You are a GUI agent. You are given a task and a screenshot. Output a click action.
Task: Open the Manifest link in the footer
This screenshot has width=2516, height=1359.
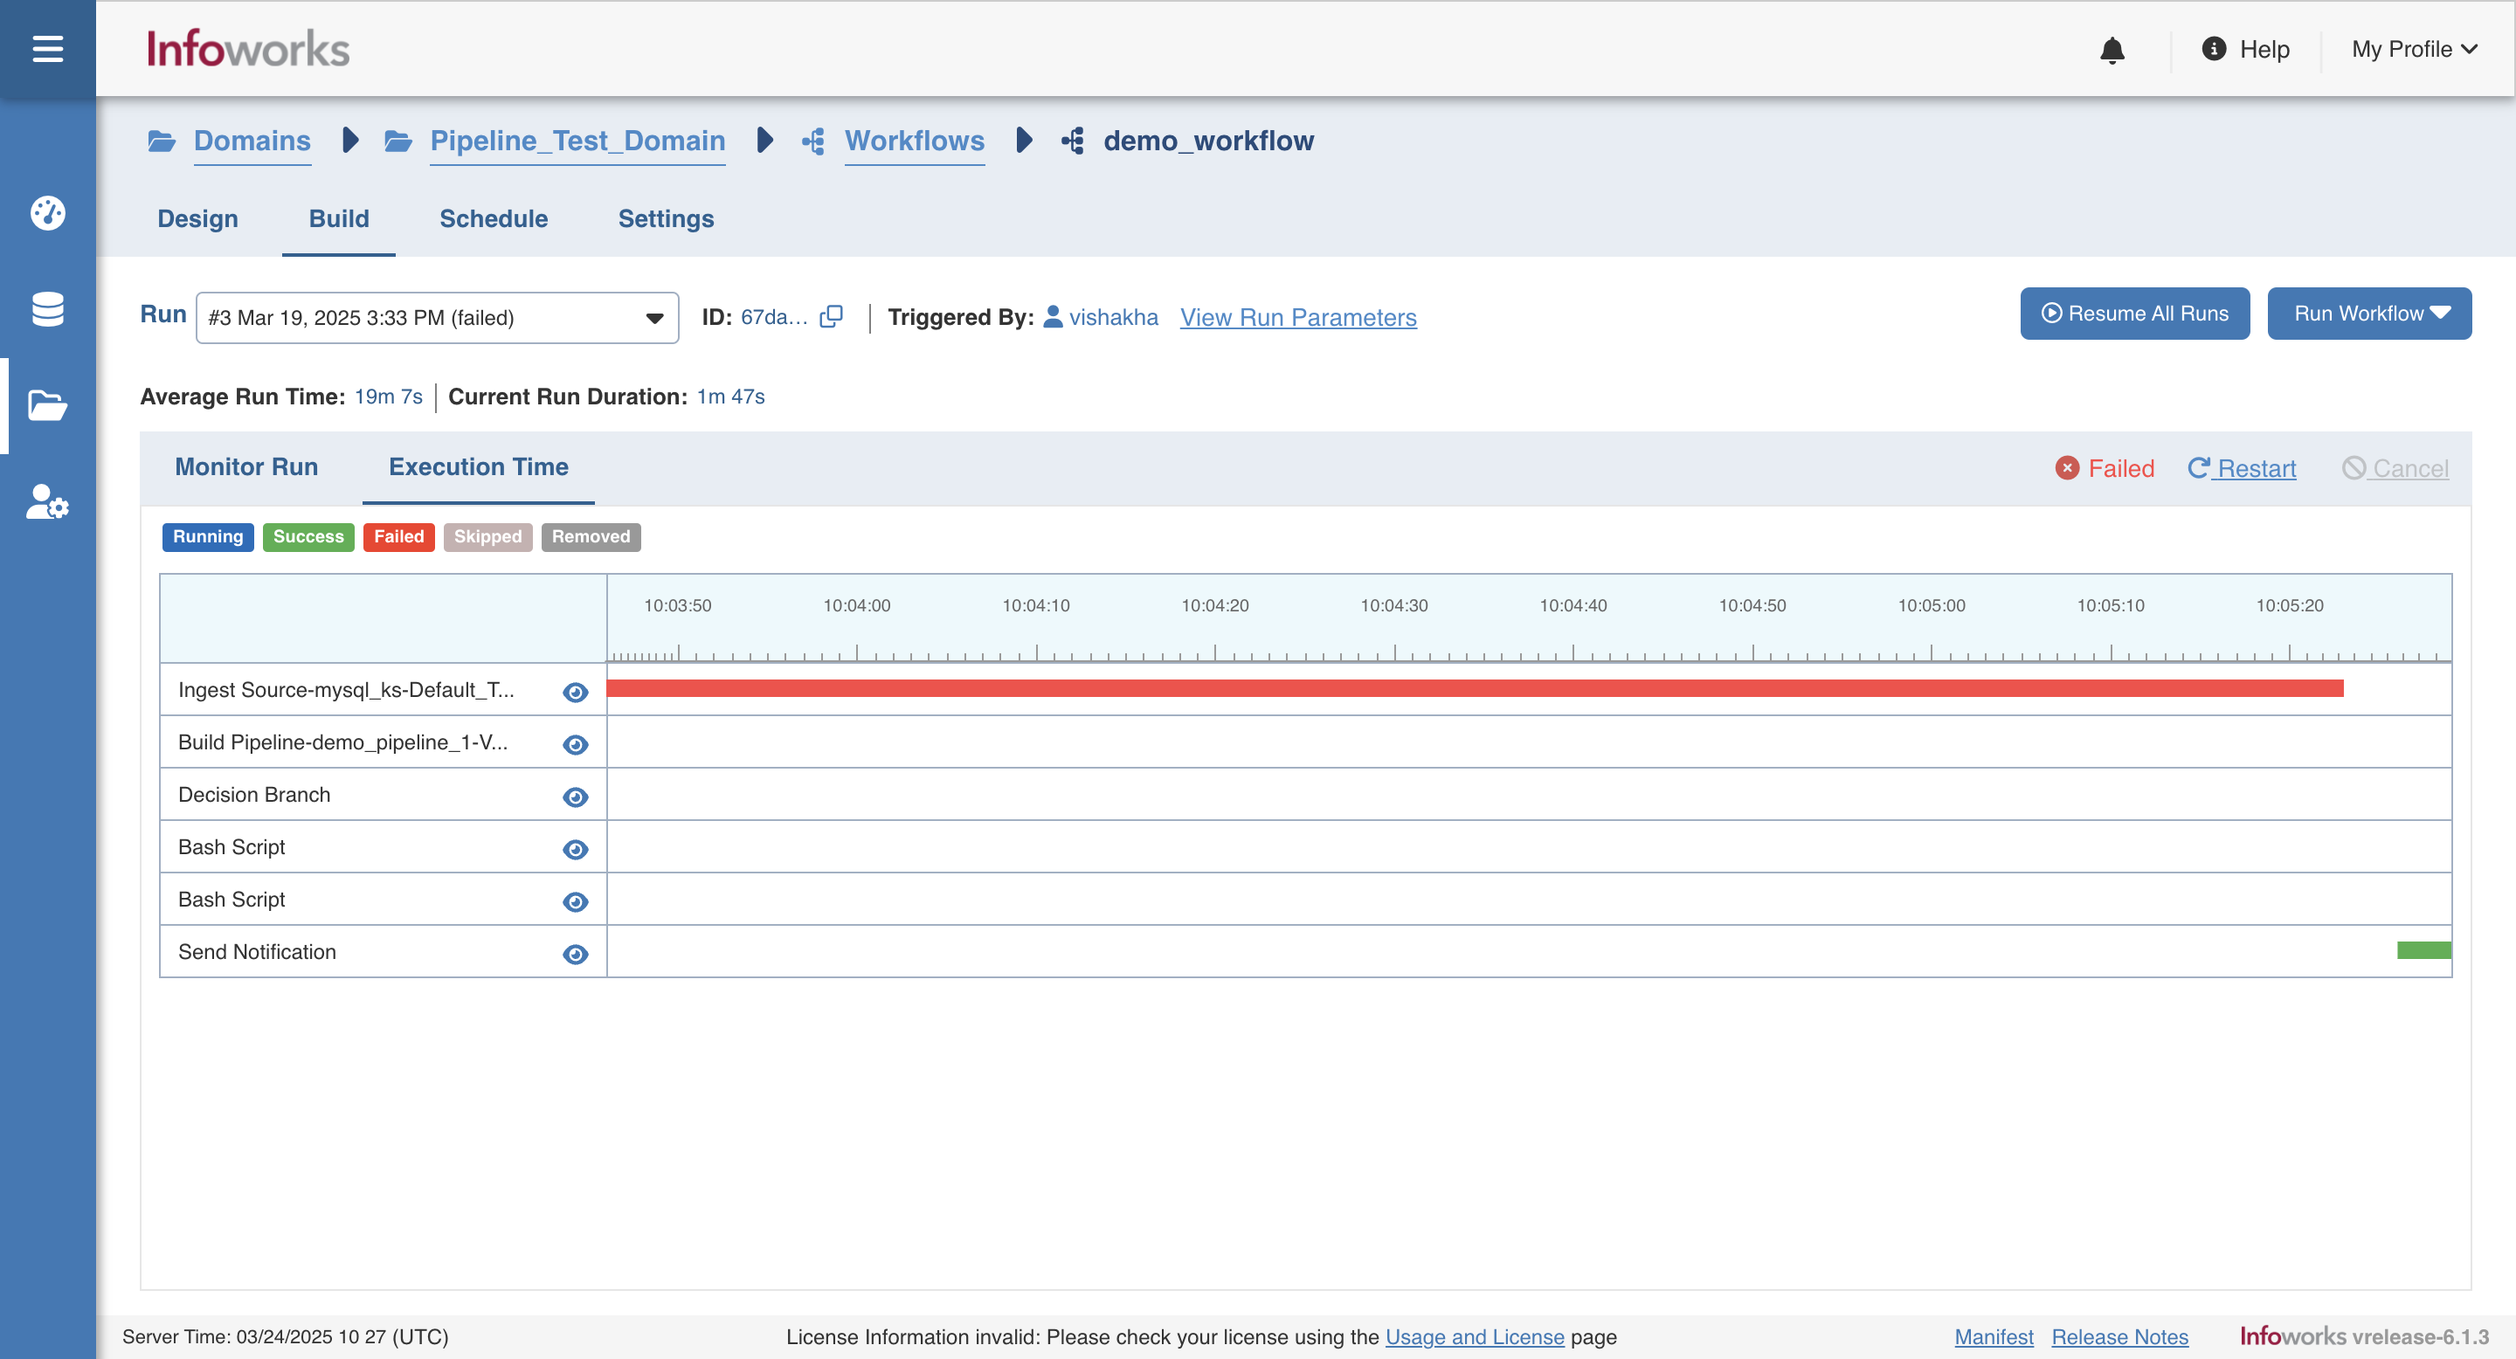click(x=1994, y=1336)
